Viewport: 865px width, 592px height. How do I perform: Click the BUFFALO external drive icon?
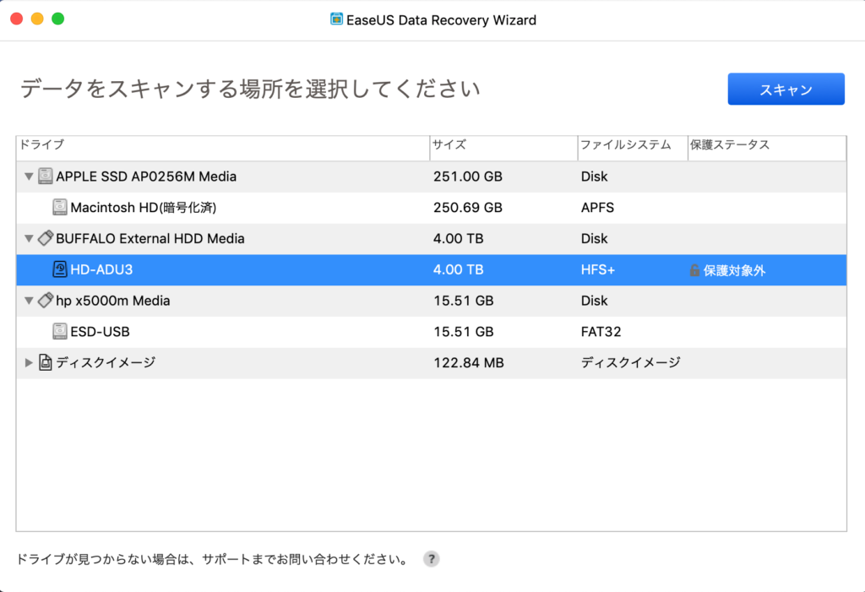pyautogui.click(x=46, y=238)
